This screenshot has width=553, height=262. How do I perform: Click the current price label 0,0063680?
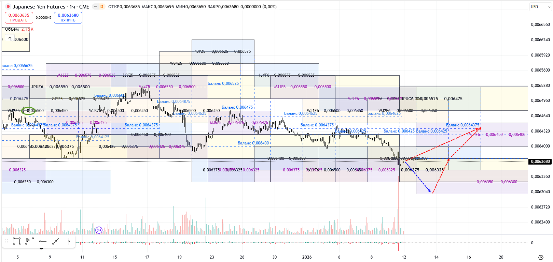click(540, 161)
